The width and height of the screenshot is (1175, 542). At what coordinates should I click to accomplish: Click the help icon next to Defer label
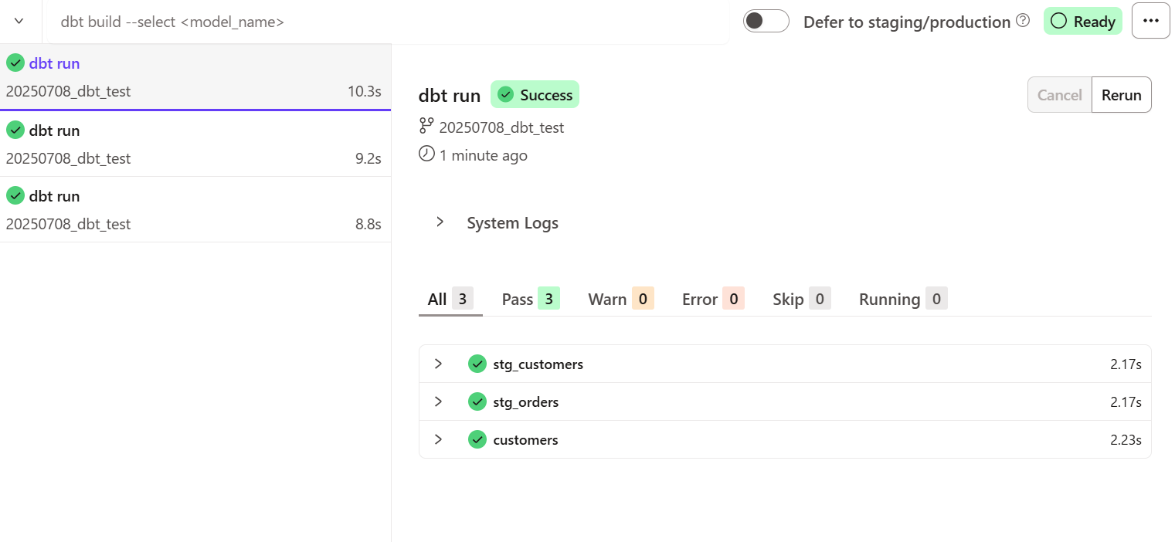(1023, 21)
